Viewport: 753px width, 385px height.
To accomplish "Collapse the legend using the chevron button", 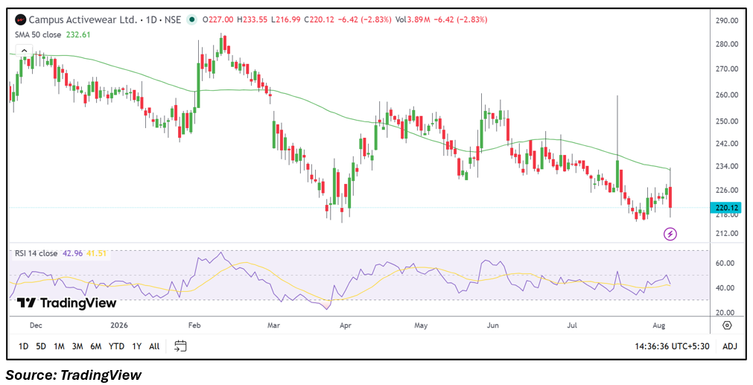I will pos(24,50).
